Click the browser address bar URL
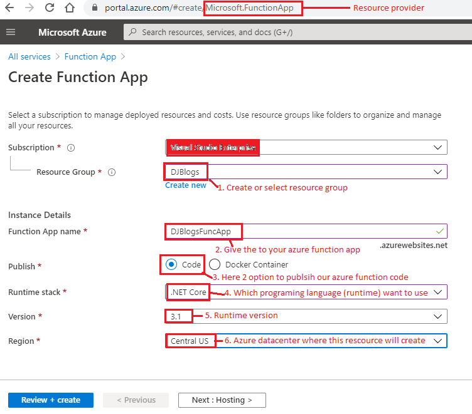Screen dimensions: 472x414 click(199, 8)
